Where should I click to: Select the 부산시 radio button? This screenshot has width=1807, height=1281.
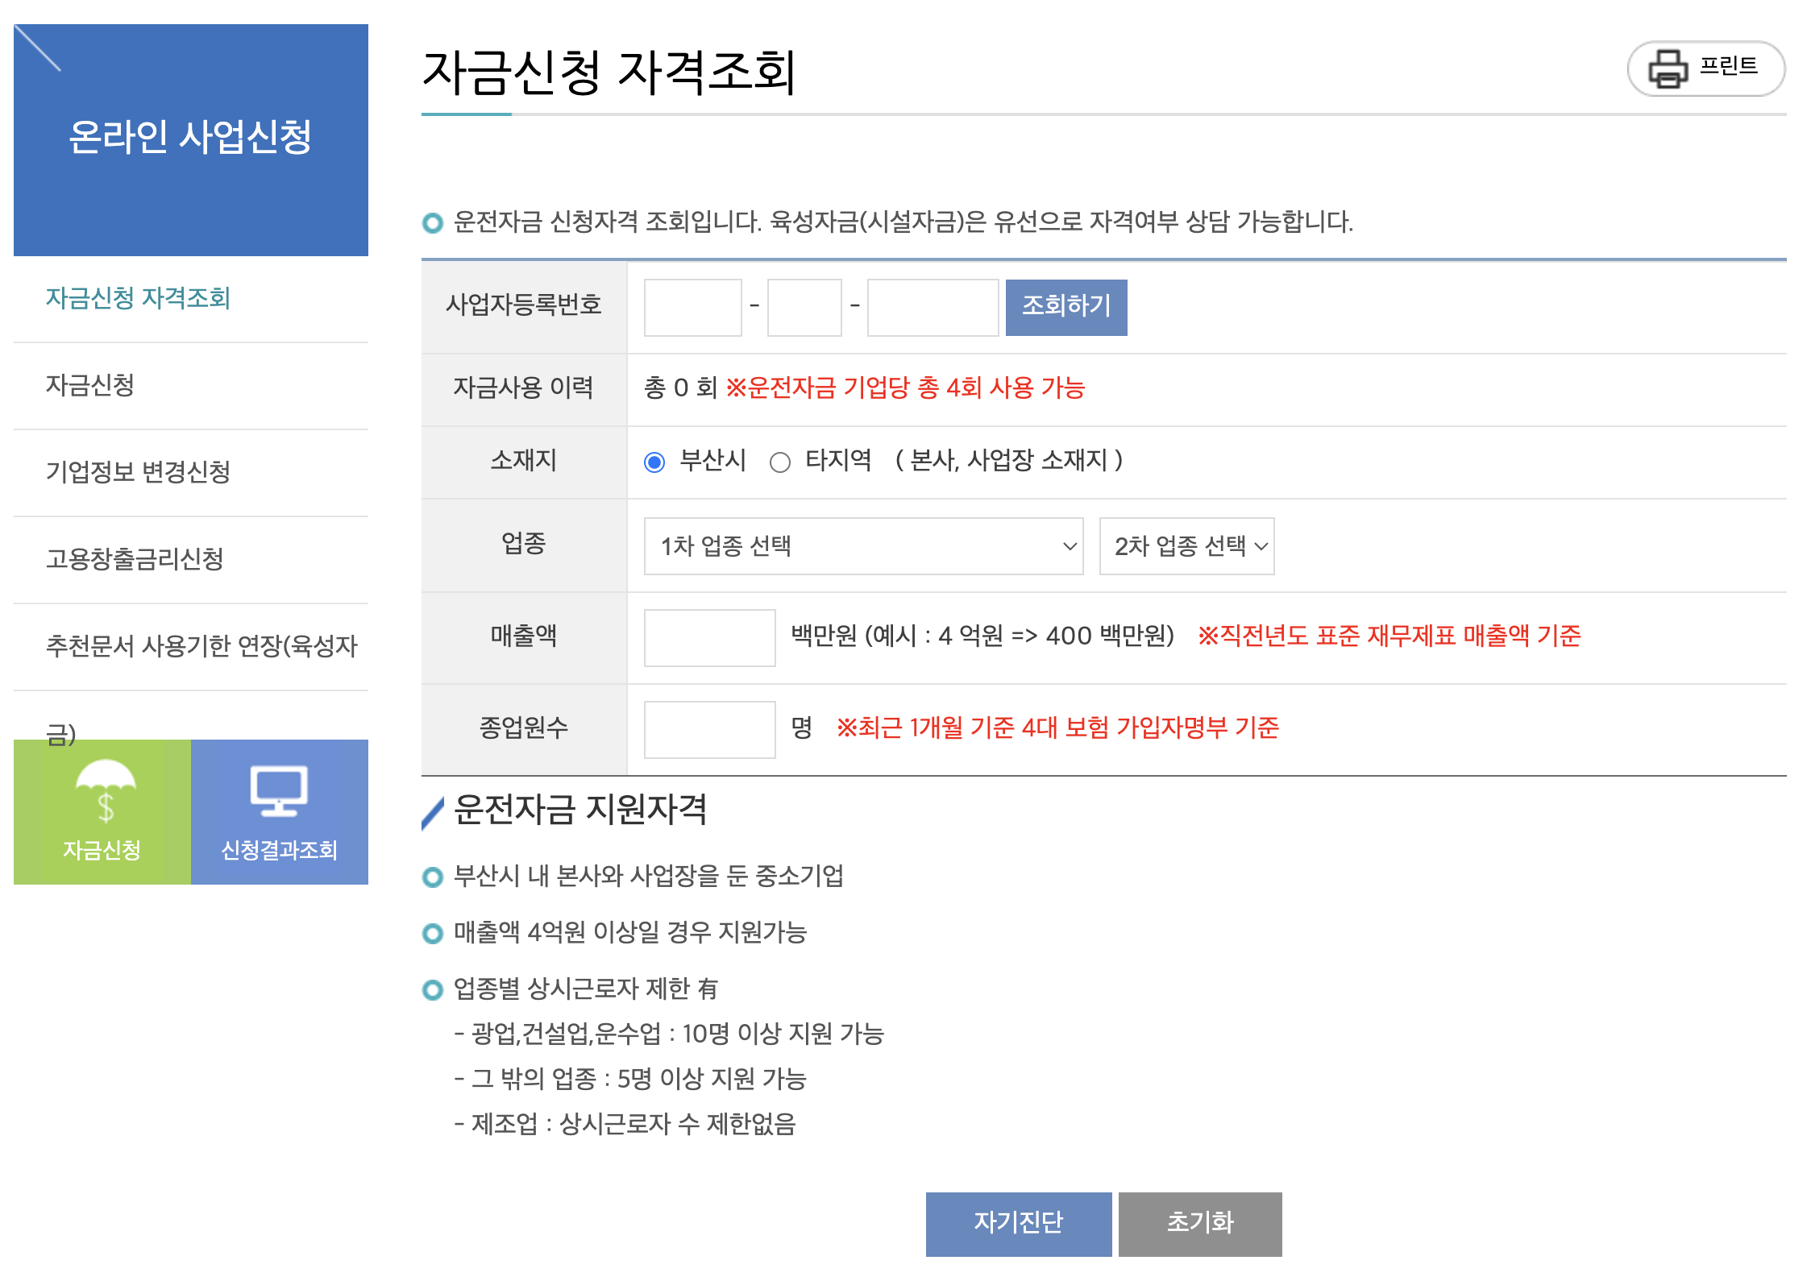(654, 461)
